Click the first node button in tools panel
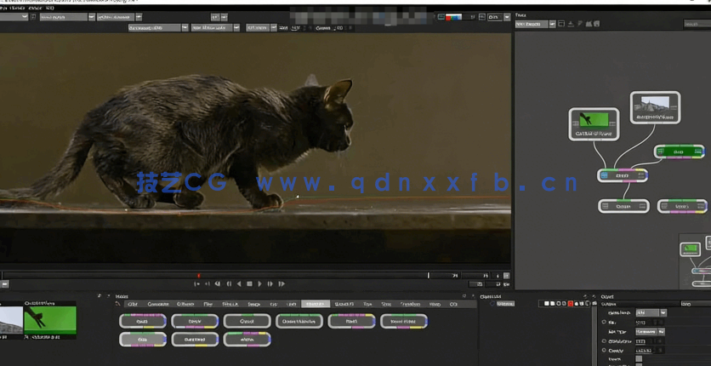711x366 pixels. [143, 322]
